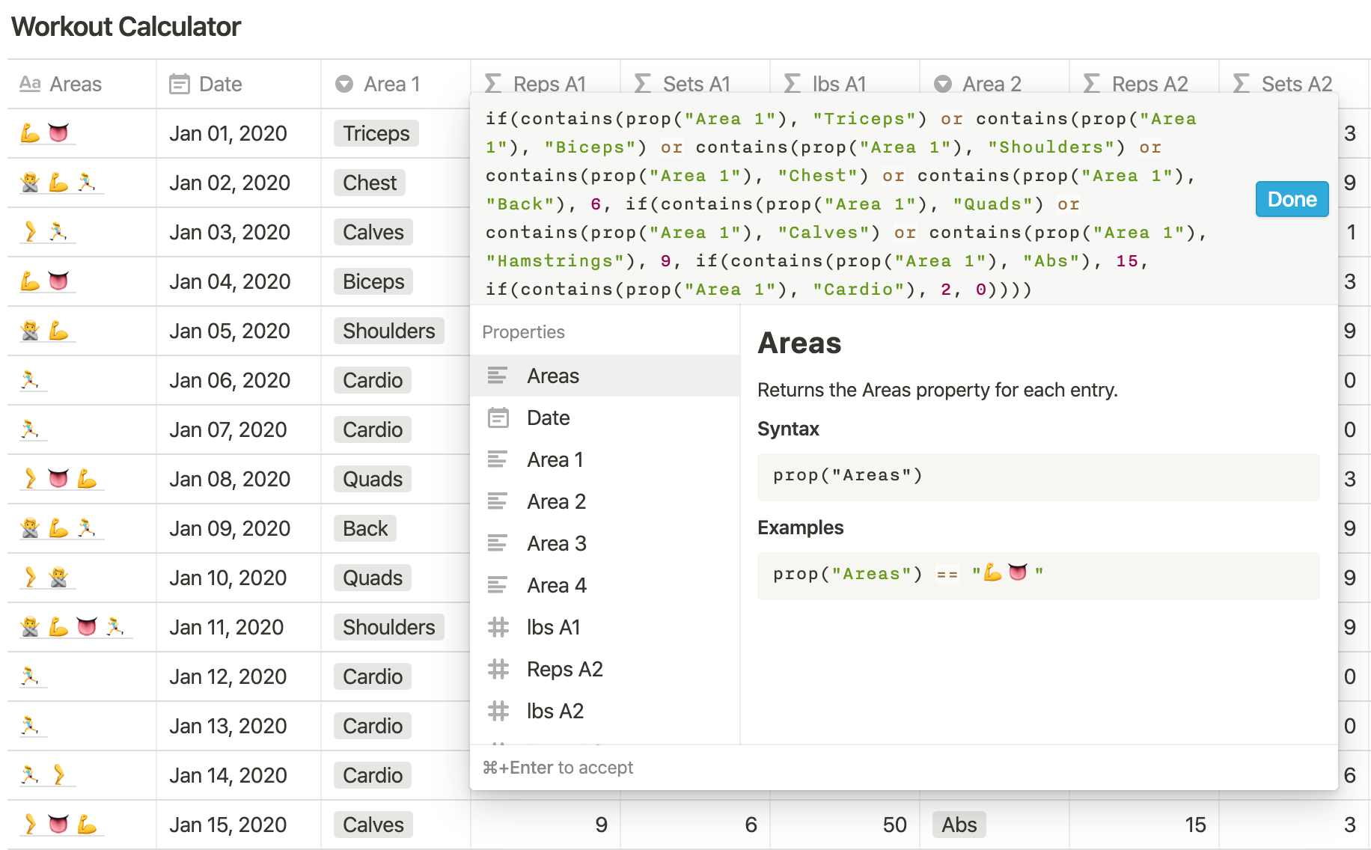Viewport: 1371px width, 850px height.
Task: Select Calves tag in Jan 03 row
Action: (373, 232)
